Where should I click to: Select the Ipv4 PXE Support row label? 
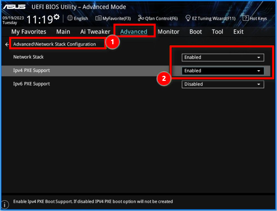[32, 71]
